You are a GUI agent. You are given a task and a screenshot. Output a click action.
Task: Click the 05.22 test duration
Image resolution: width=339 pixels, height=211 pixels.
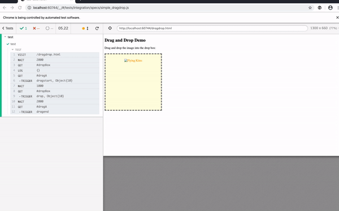[63, 28]
